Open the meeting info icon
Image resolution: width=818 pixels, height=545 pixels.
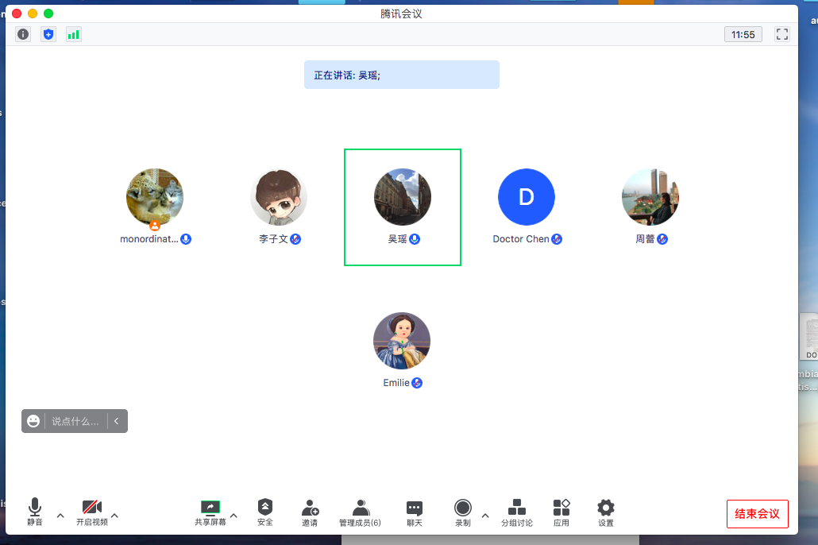point(23,34)
